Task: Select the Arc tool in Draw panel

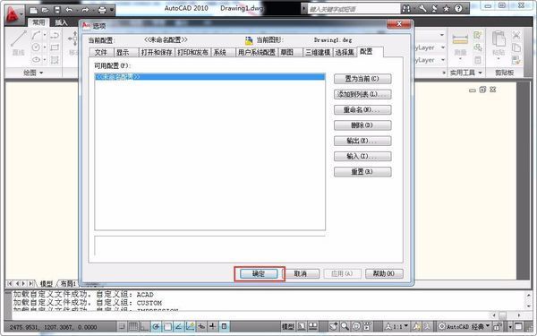Action: [x=37, y=35]
